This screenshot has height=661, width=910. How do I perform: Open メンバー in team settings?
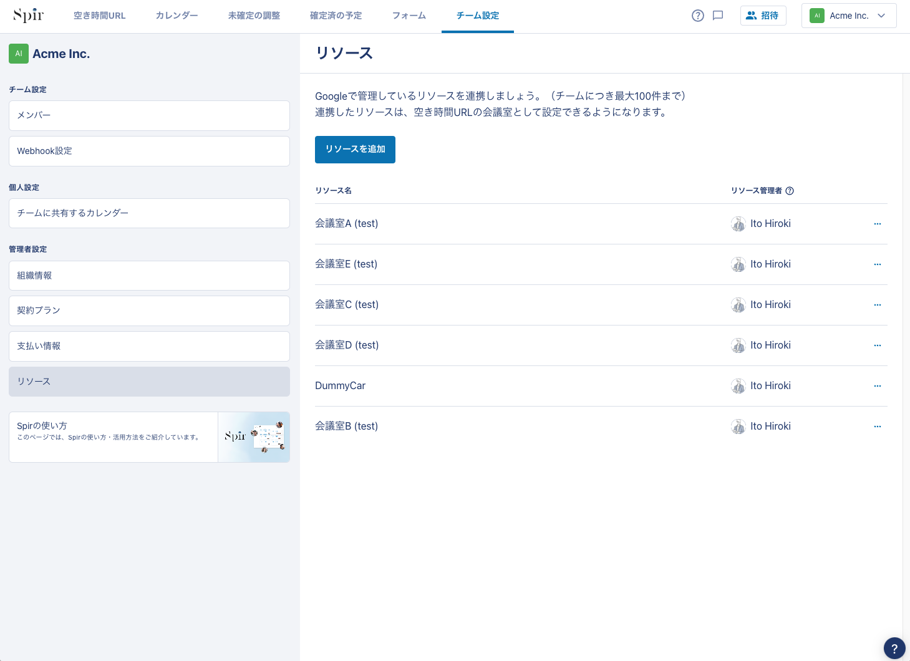click(x=149, y=115)
